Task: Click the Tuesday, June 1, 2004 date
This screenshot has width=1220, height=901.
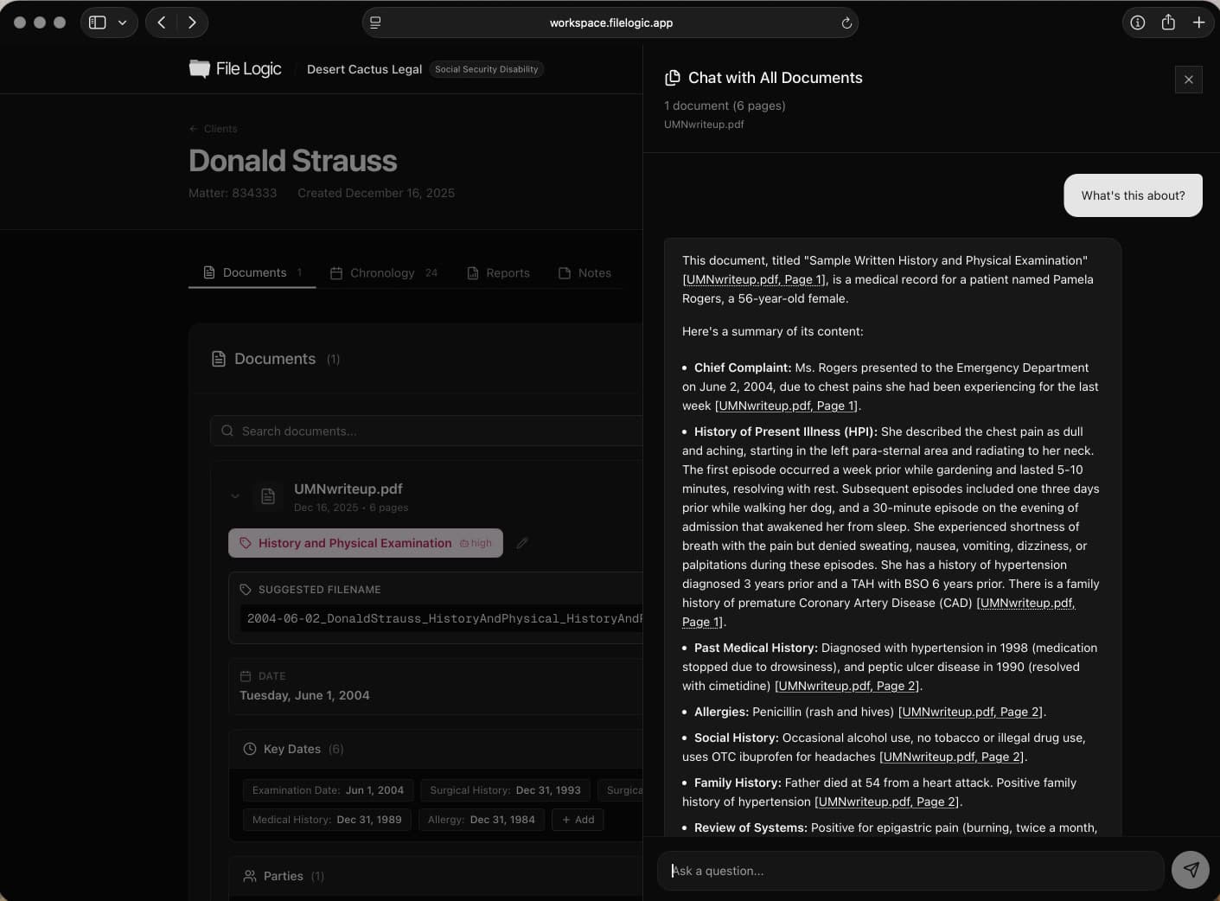Action: point(304,695)
